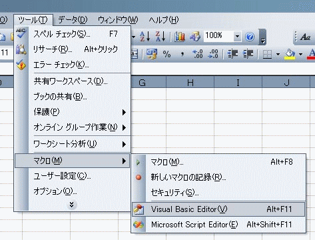Click merge and center icon

(135, 54)
